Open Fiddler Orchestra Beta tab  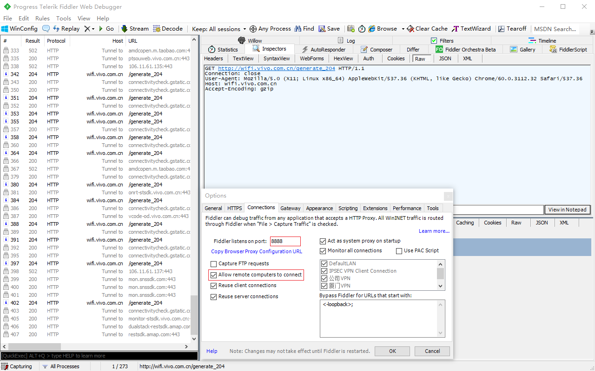[x=466, y=50]
